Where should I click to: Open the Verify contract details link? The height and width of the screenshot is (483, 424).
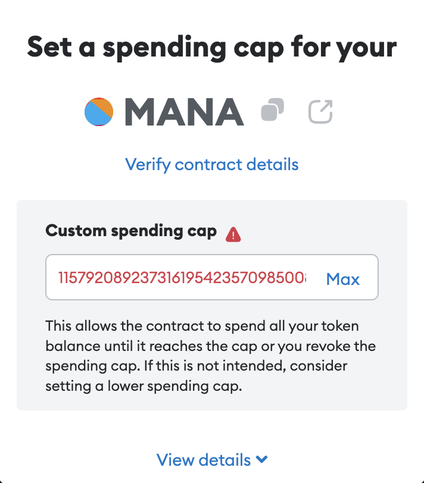(211, 164)
